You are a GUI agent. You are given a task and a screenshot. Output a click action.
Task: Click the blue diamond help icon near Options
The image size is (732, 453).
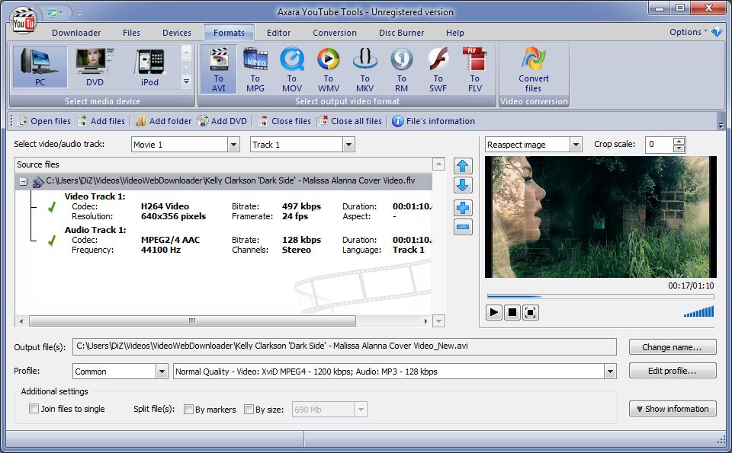click(717, 32)
